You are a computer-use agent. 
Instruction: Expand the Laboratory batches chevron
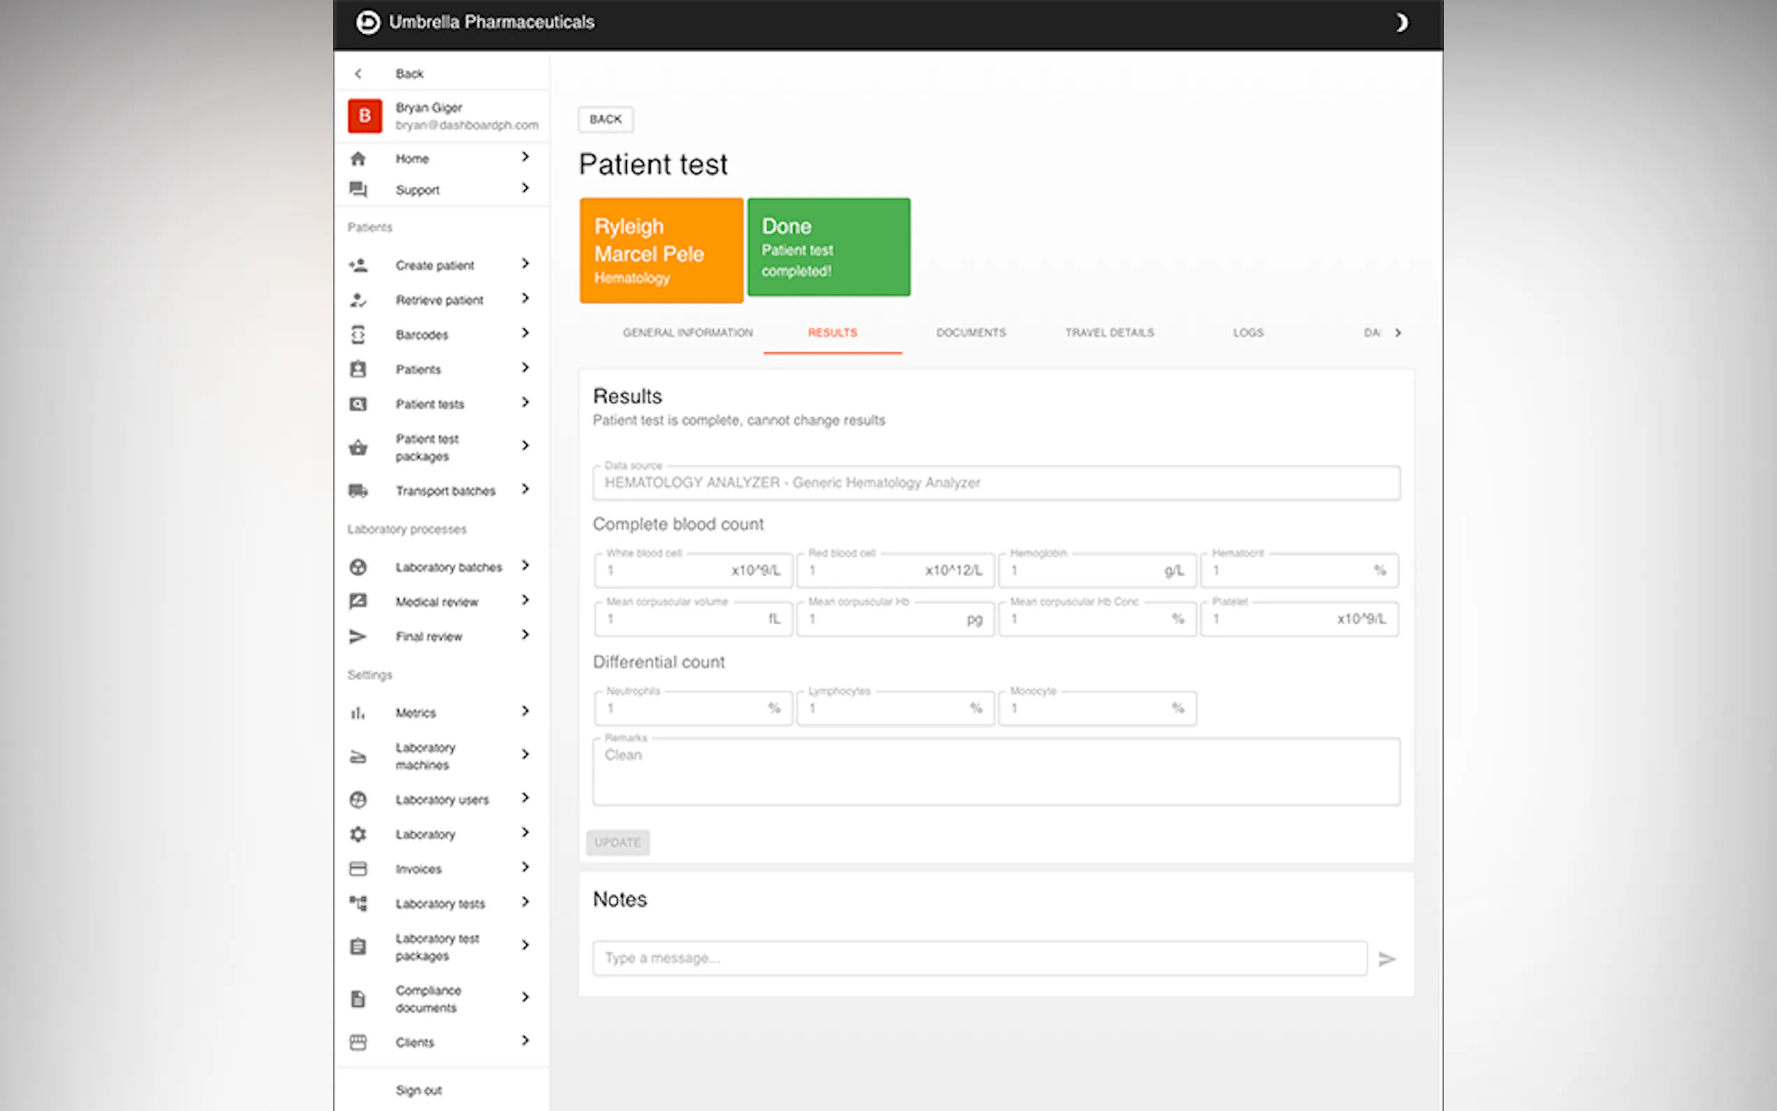pyautogui.click(x=525, y=566)
